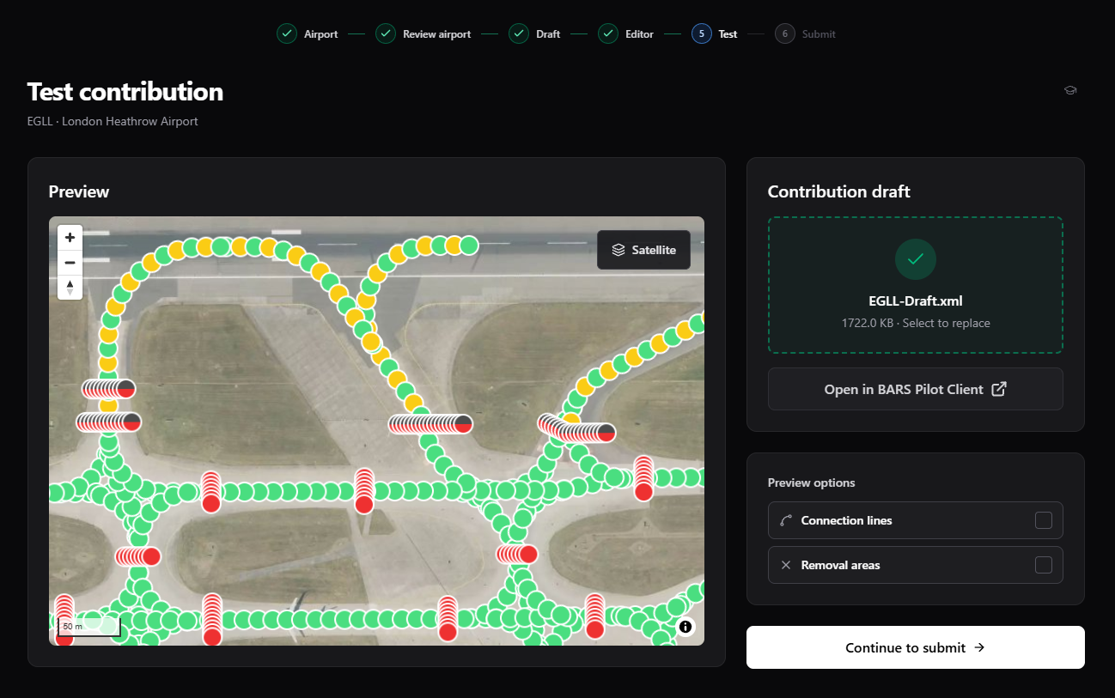The height and width of the screenshot is (698, 1115).
Task: Zoom in on the map preview
Action: pyautogui.click(x=70, y=238)
